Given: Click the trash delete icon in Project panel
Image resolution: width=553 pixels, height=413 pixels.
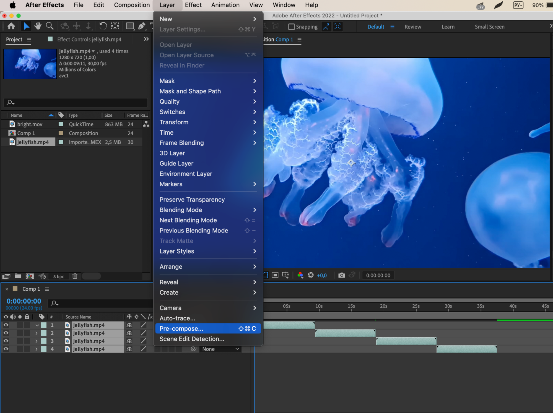Looking at the screenshot, I should [75, 276].
